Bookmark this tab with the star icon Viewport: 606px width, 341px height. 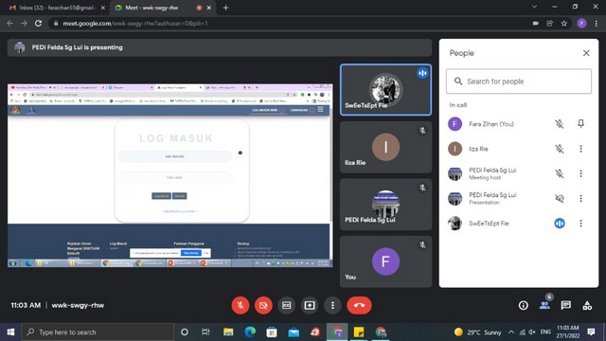[564, 23]
